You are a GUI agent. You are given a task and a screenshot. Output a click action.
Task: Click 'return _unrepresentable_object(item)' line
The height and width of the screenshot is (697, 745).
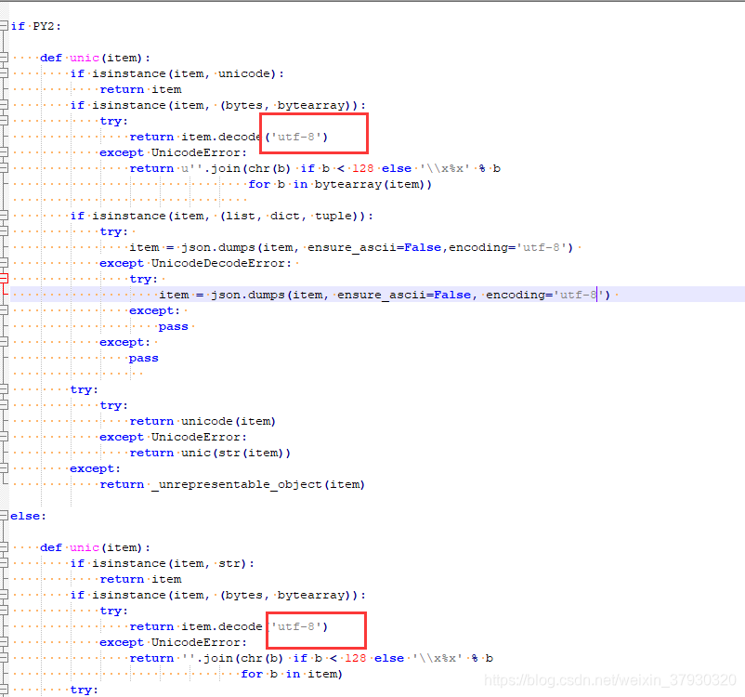click(x=232, y=484)
